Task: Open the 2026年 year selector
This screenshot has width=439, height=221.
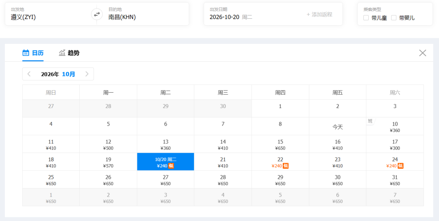Action: pyautogui.click(x=50, y=74)
